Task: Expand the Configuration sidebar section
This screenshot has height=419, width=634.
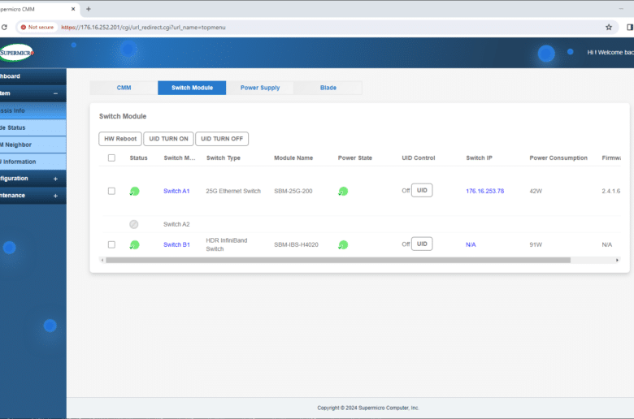Action: (x=55, y=179)
